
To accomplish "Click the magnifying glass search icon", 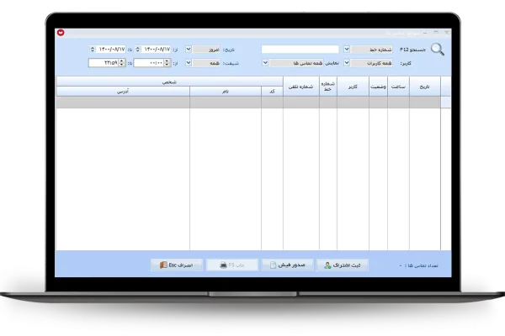I will 438,49.
